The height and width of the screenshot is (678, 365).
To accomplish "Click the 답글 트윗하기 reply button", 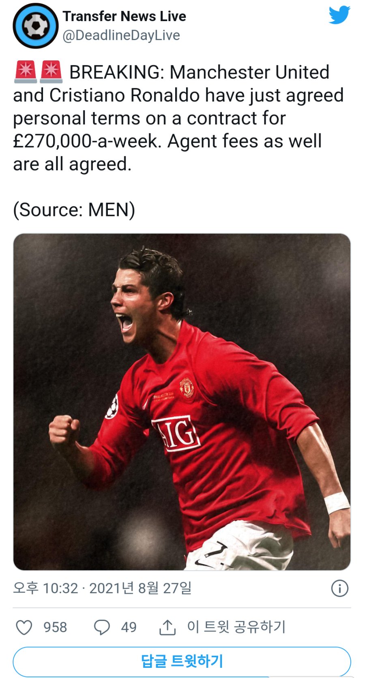I will (x=182, y=661).
